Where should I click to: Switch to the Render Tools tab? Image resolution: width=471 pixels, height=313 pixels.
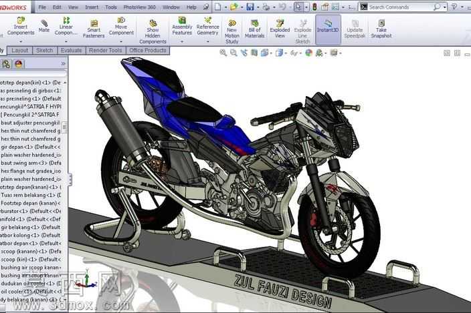(x=105, y=50)
